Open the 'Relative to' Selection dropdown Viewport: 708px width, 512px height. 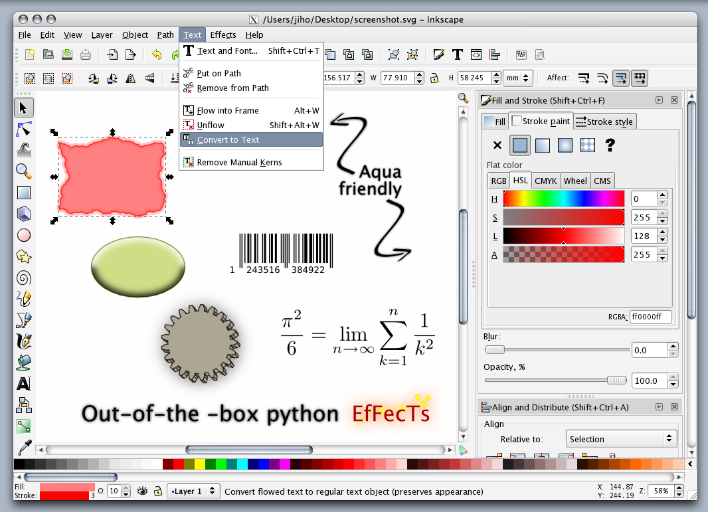(621, 439)
